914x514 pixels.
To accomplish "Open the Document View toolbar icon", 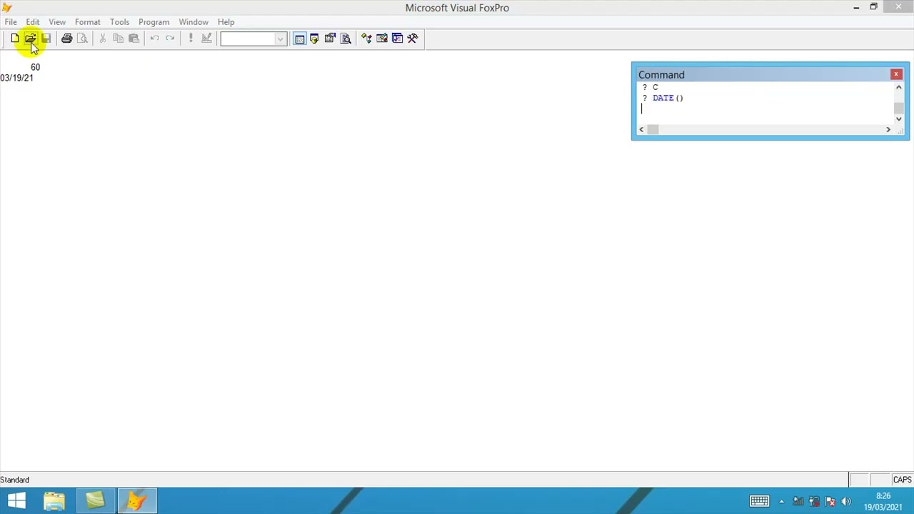I will 346,39.
